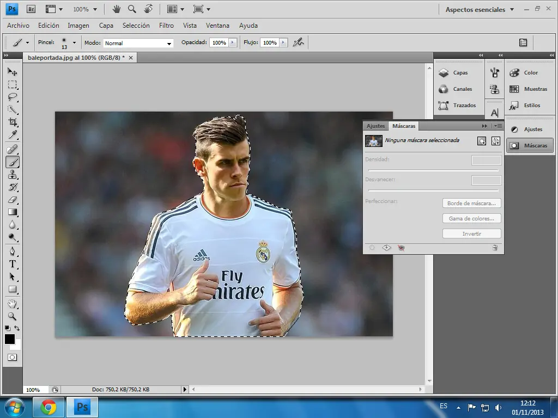Click the background color swatch
Viewport: 558px width, 418px height.
tap(18, 346)
